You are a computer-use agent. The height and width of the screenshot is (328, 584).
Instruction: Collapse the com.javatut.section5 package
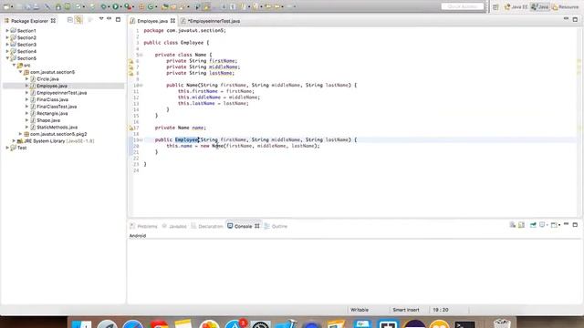tap(20, 72)
